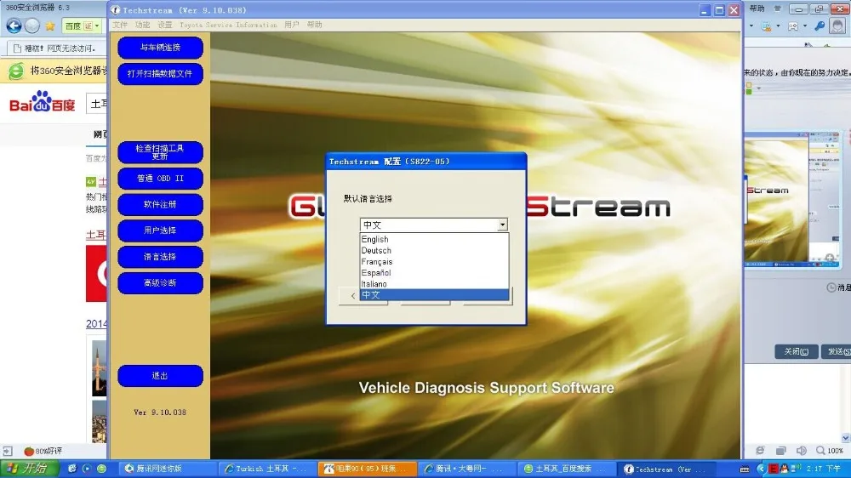Image resolution: width=851 pixels, height=478 pixels.
Task: Click the 与车辆连接 connect-to-vehicle button
Action: coord(160,47)
